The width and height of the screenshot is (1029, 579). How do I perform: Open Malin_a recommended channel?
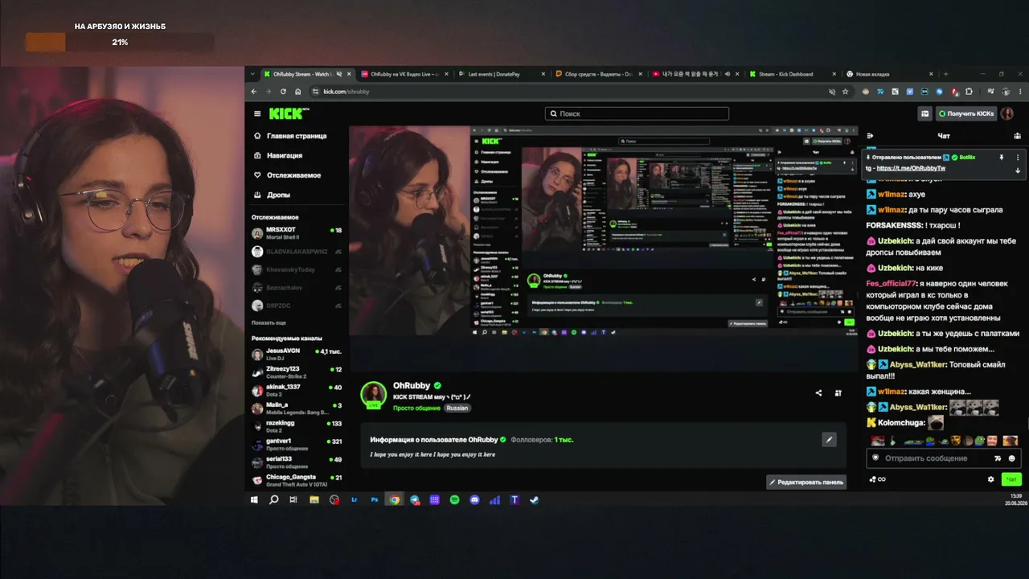(x=297, y=409)
